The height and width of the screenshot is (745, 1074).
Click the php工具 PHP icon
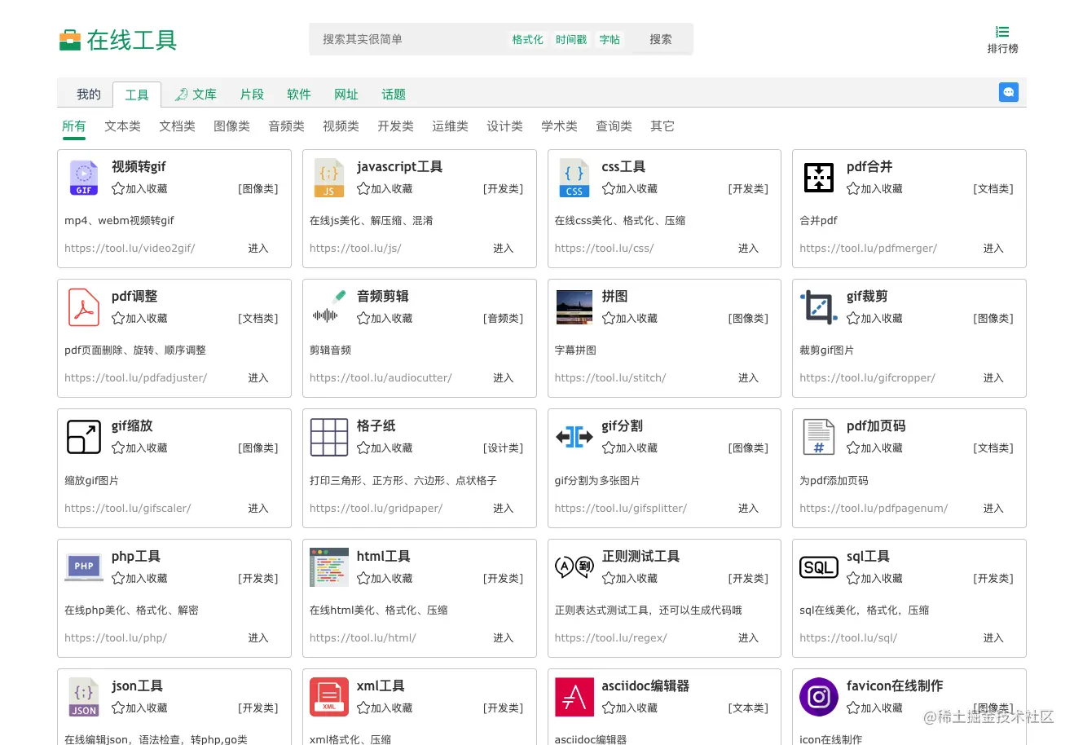(84, 567)
